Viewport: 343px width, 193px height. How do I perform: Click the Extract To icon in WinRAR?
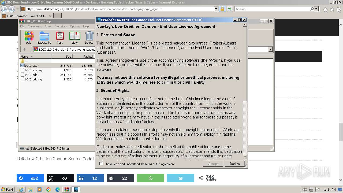click(x=44, y=38)
